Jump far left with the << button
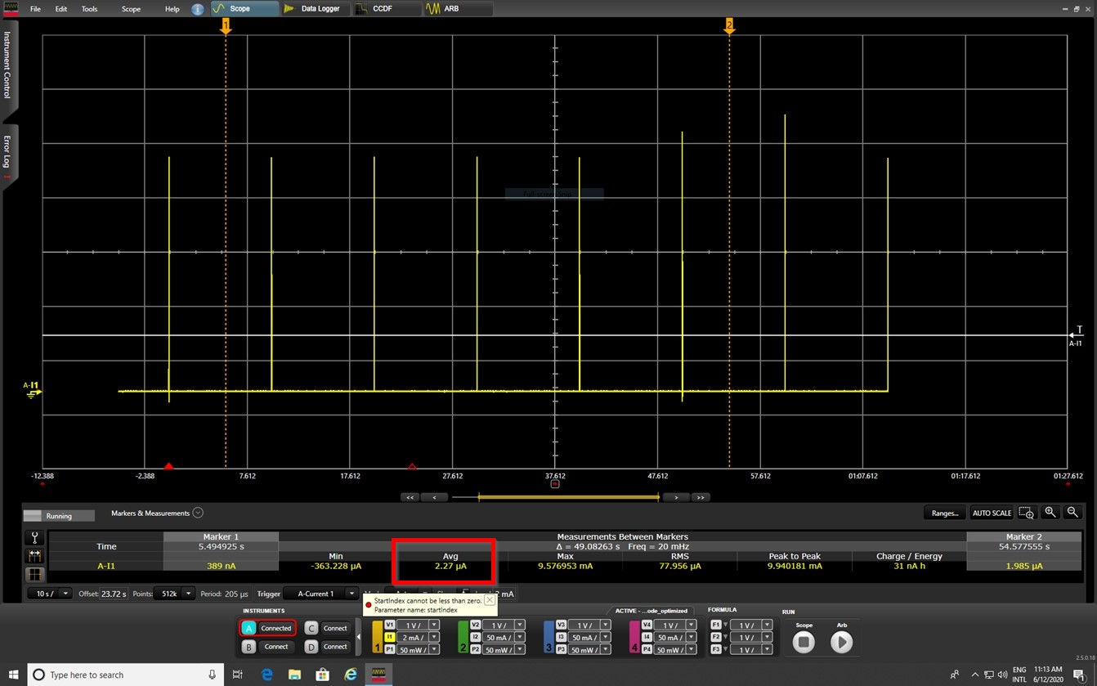The height and width of the screenshot is (686, 1097). coord(410,497)
